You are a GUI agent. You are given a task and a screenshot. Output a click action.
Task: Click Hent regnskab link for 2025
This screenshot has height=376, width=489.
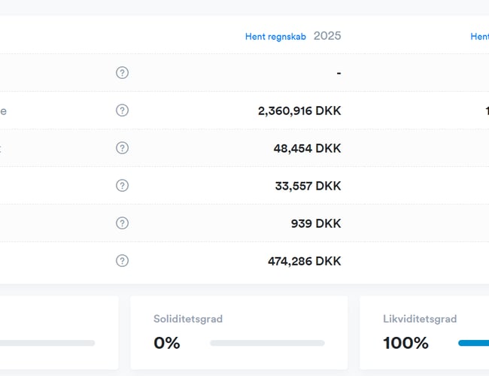(275, 36)
